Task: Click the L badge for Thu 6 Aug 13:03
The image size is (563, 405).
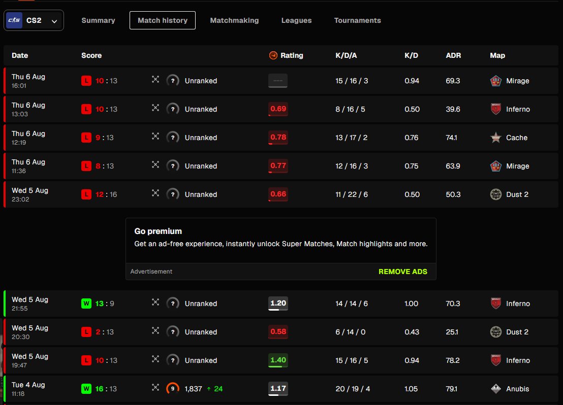Action: click(x=86, y=109)
